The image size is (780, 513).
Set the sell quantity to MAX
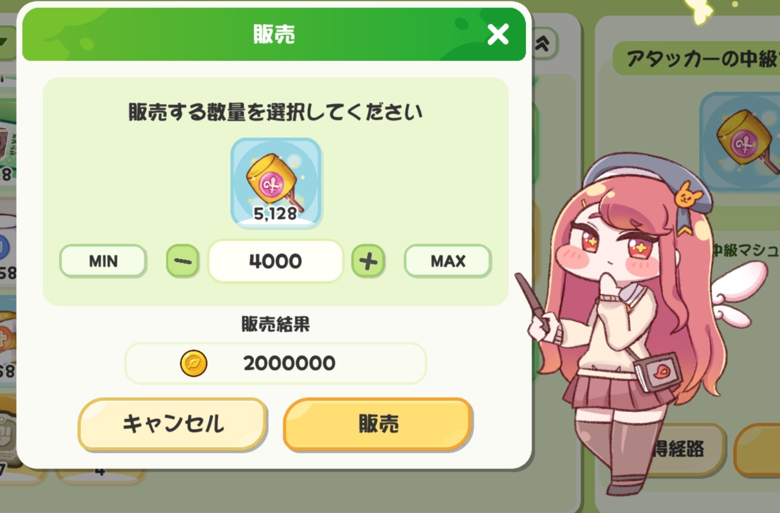[x=448, y=261]
